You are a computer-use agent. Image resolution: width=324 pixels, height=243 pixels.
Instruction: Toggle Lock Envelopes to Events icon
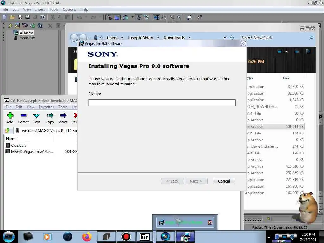[x=139, y=17]
